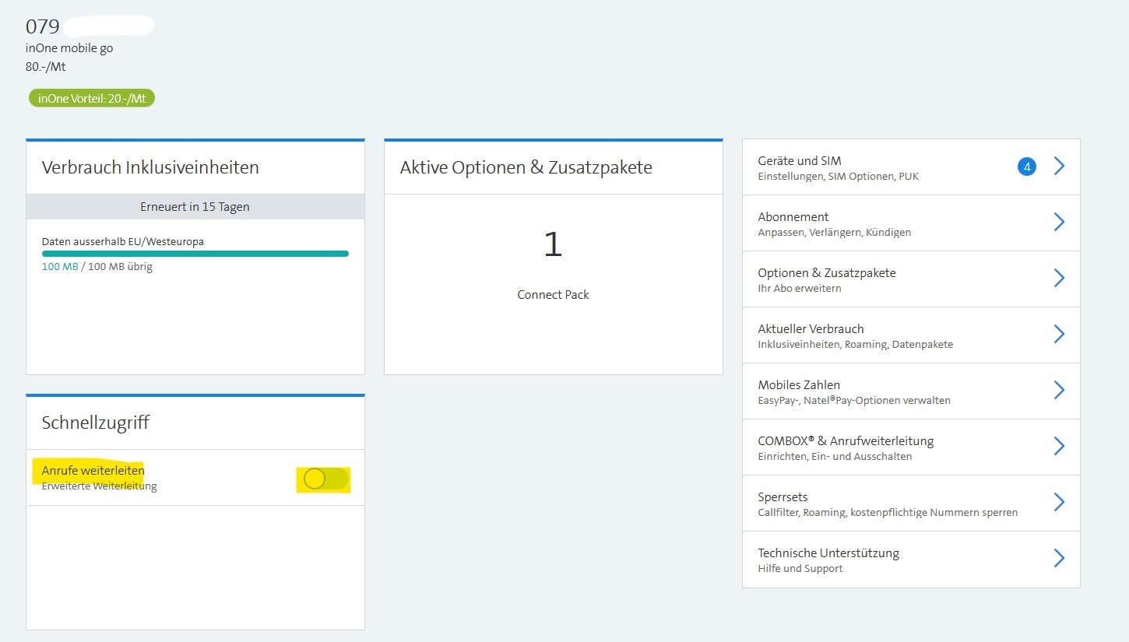The height and width of the screenshot is (642, 1129).
Task: Click arrow next to Technische Unterstützung
Action: pyautogui.click(x=1058, y=559)
